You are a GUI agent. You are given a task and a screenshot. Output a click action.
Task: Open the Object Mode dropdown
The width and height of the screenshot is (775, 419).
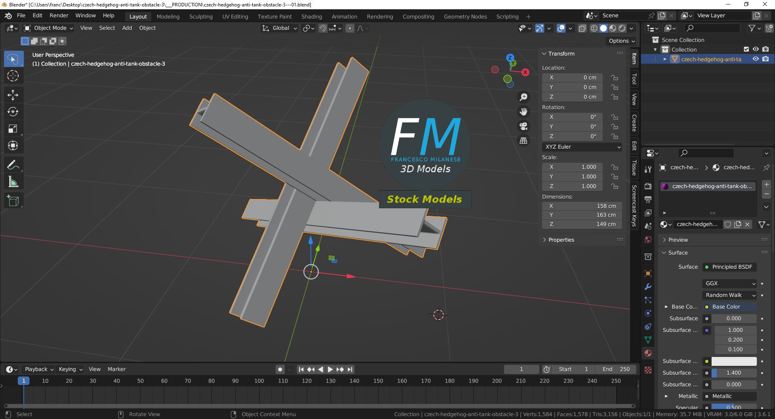(48, 28)
